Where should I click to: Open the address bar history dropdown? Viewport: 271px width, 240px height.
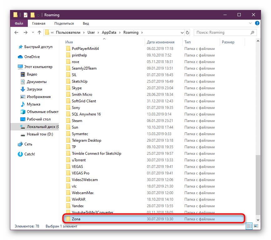tap(182, 32)
